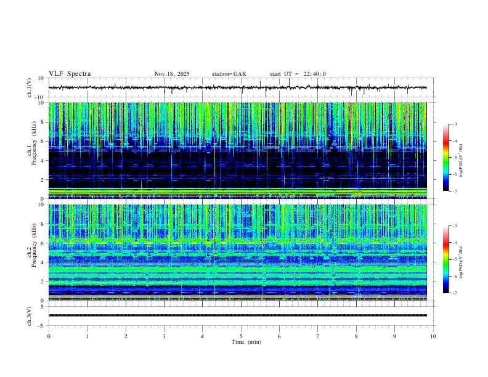The height and width of the screenshot is (377, 488).
Task: Click the "Time (min)" axis label
Action: tap(246, 342)
